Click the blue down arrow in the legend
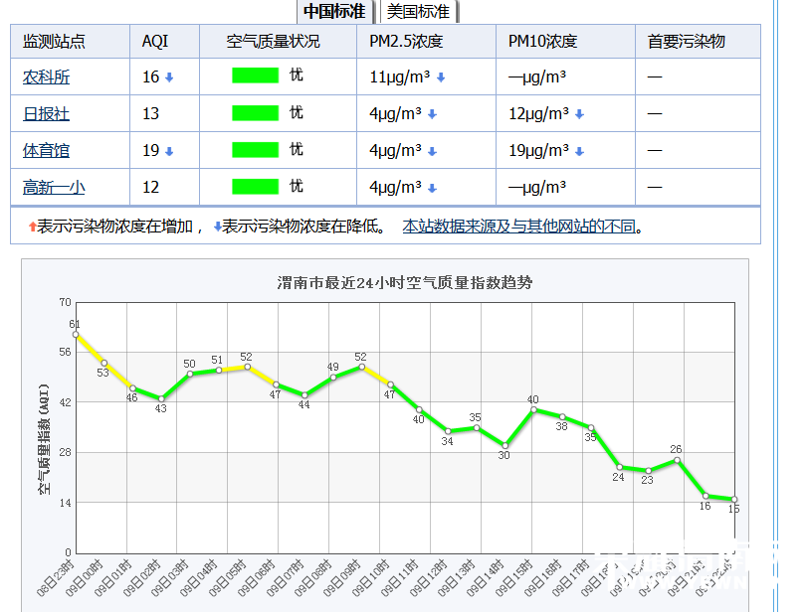 [x=218, y=227]
